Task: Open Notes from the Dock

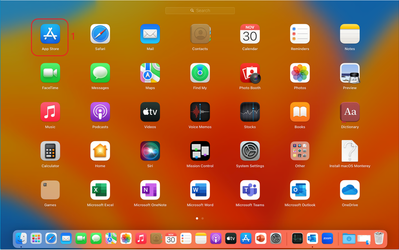Action: [x=201, y=239]
